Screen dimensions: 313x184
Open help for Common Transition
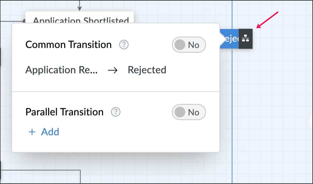124,45
